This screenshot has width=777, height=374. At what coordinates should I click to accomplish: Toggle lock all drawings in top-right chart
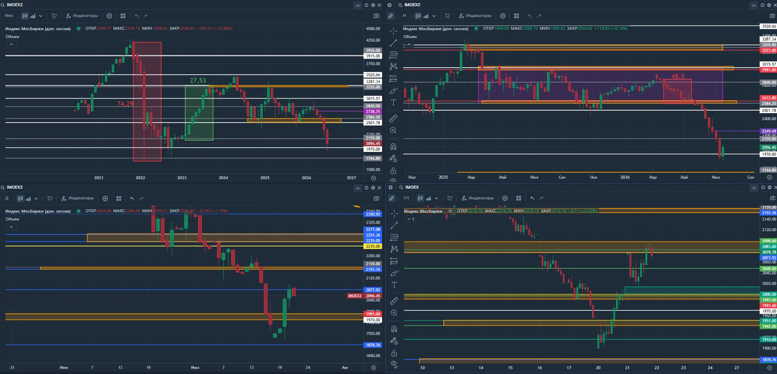393,170
